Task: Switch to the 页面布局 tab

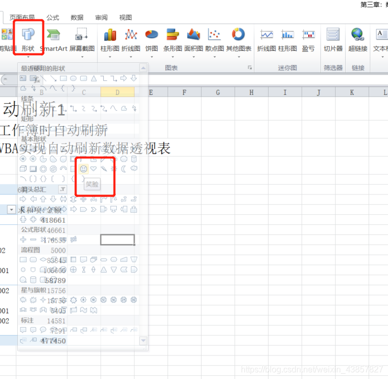Action: point(22,18)
